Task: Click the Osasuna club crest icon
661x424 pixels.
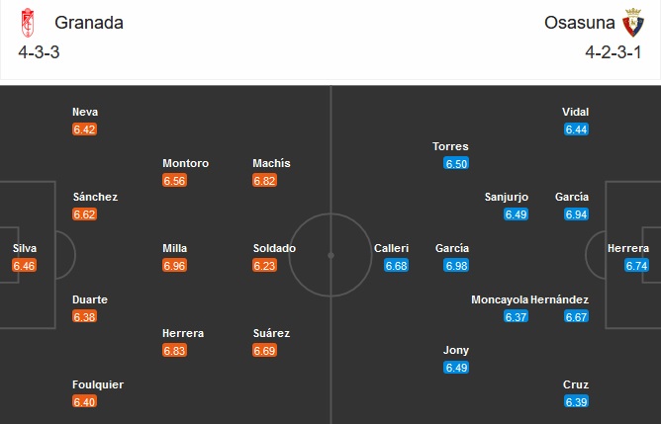Action: click(x=633, y=22)
